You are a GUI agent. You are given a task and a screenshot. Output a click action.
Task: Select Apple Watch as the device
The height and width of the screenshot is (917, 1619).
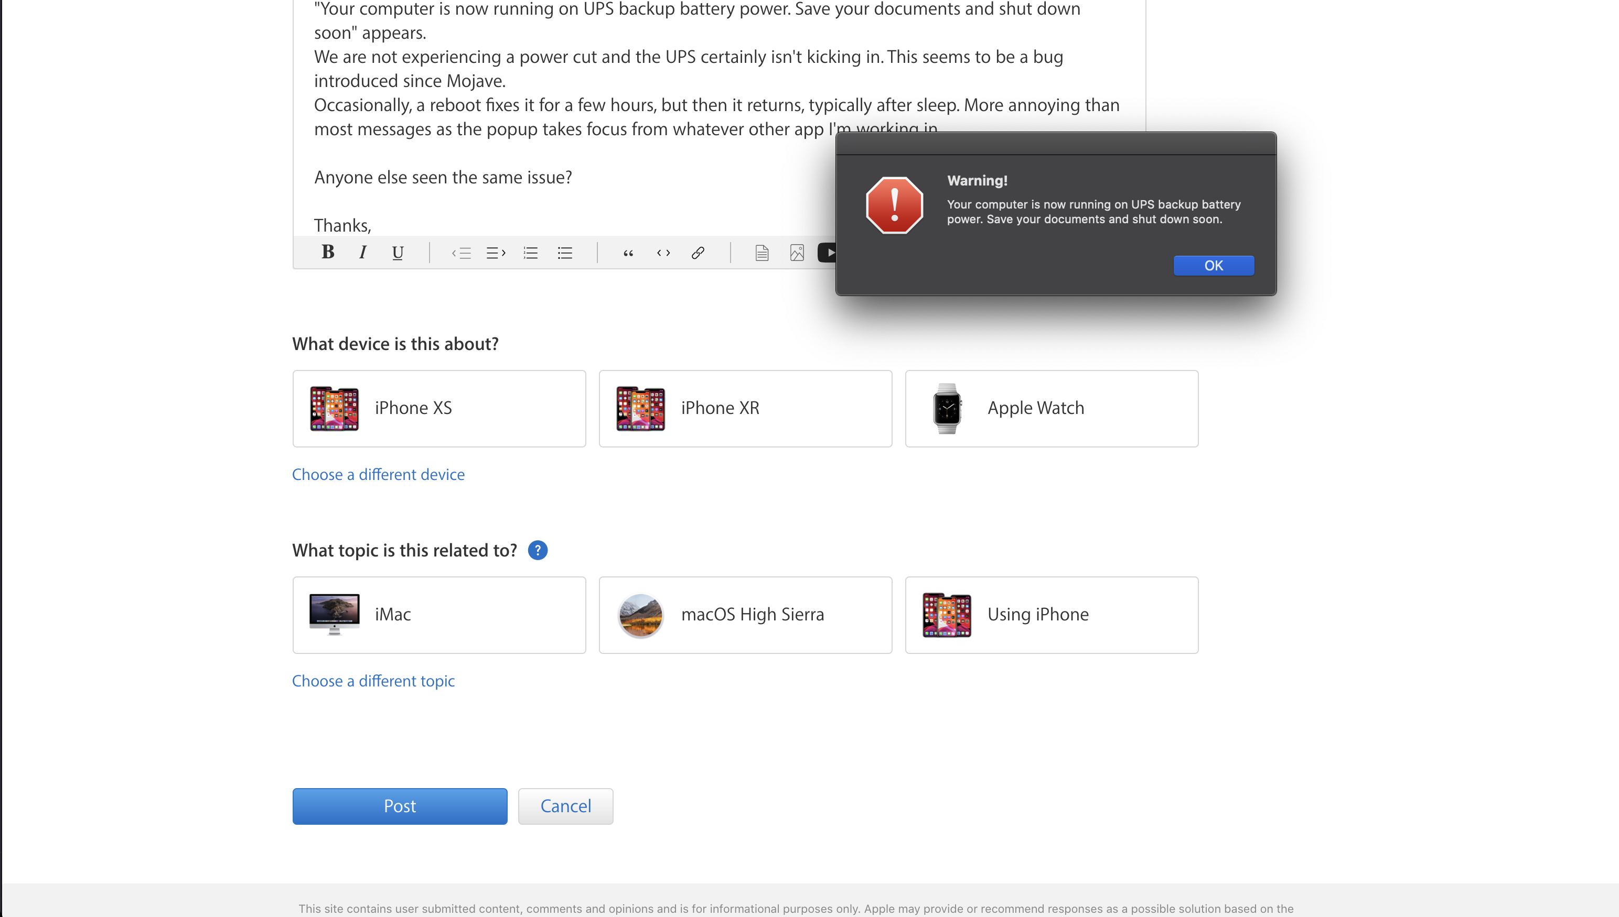[1051, 408]
